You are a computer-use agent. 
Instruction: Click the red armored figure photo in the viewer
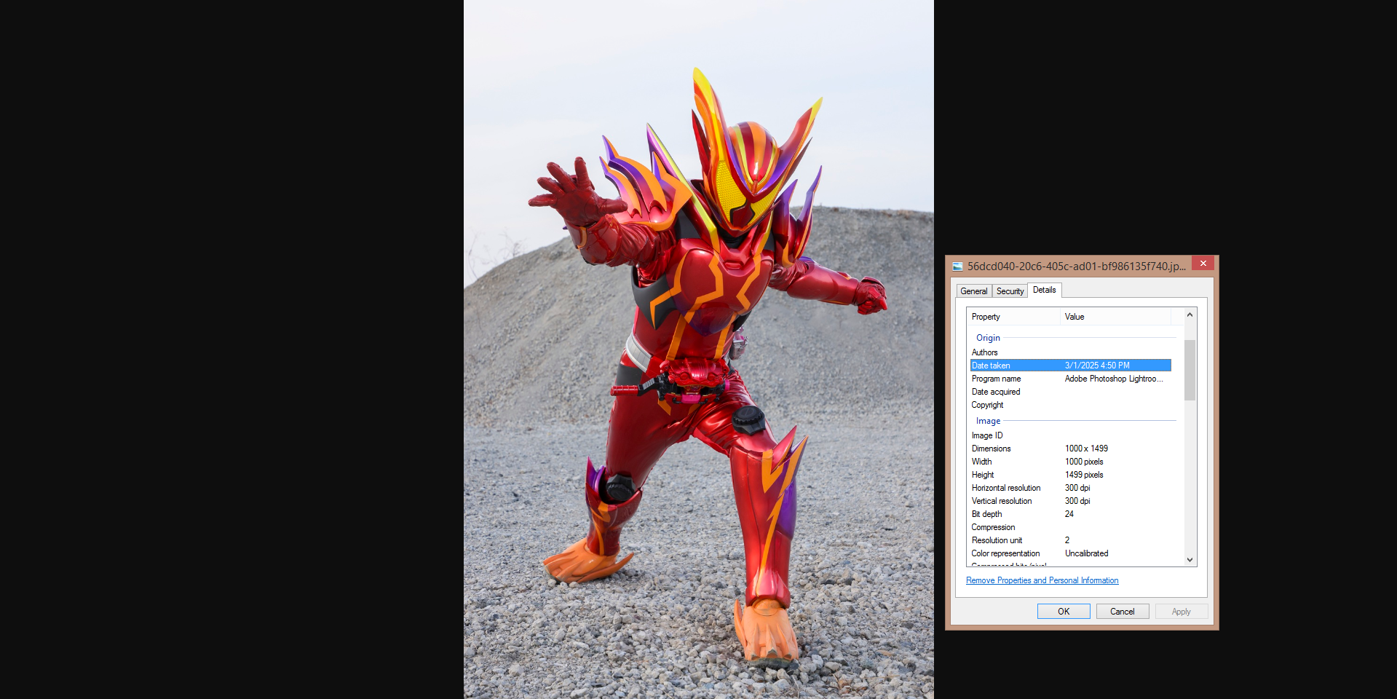[699, 349]
